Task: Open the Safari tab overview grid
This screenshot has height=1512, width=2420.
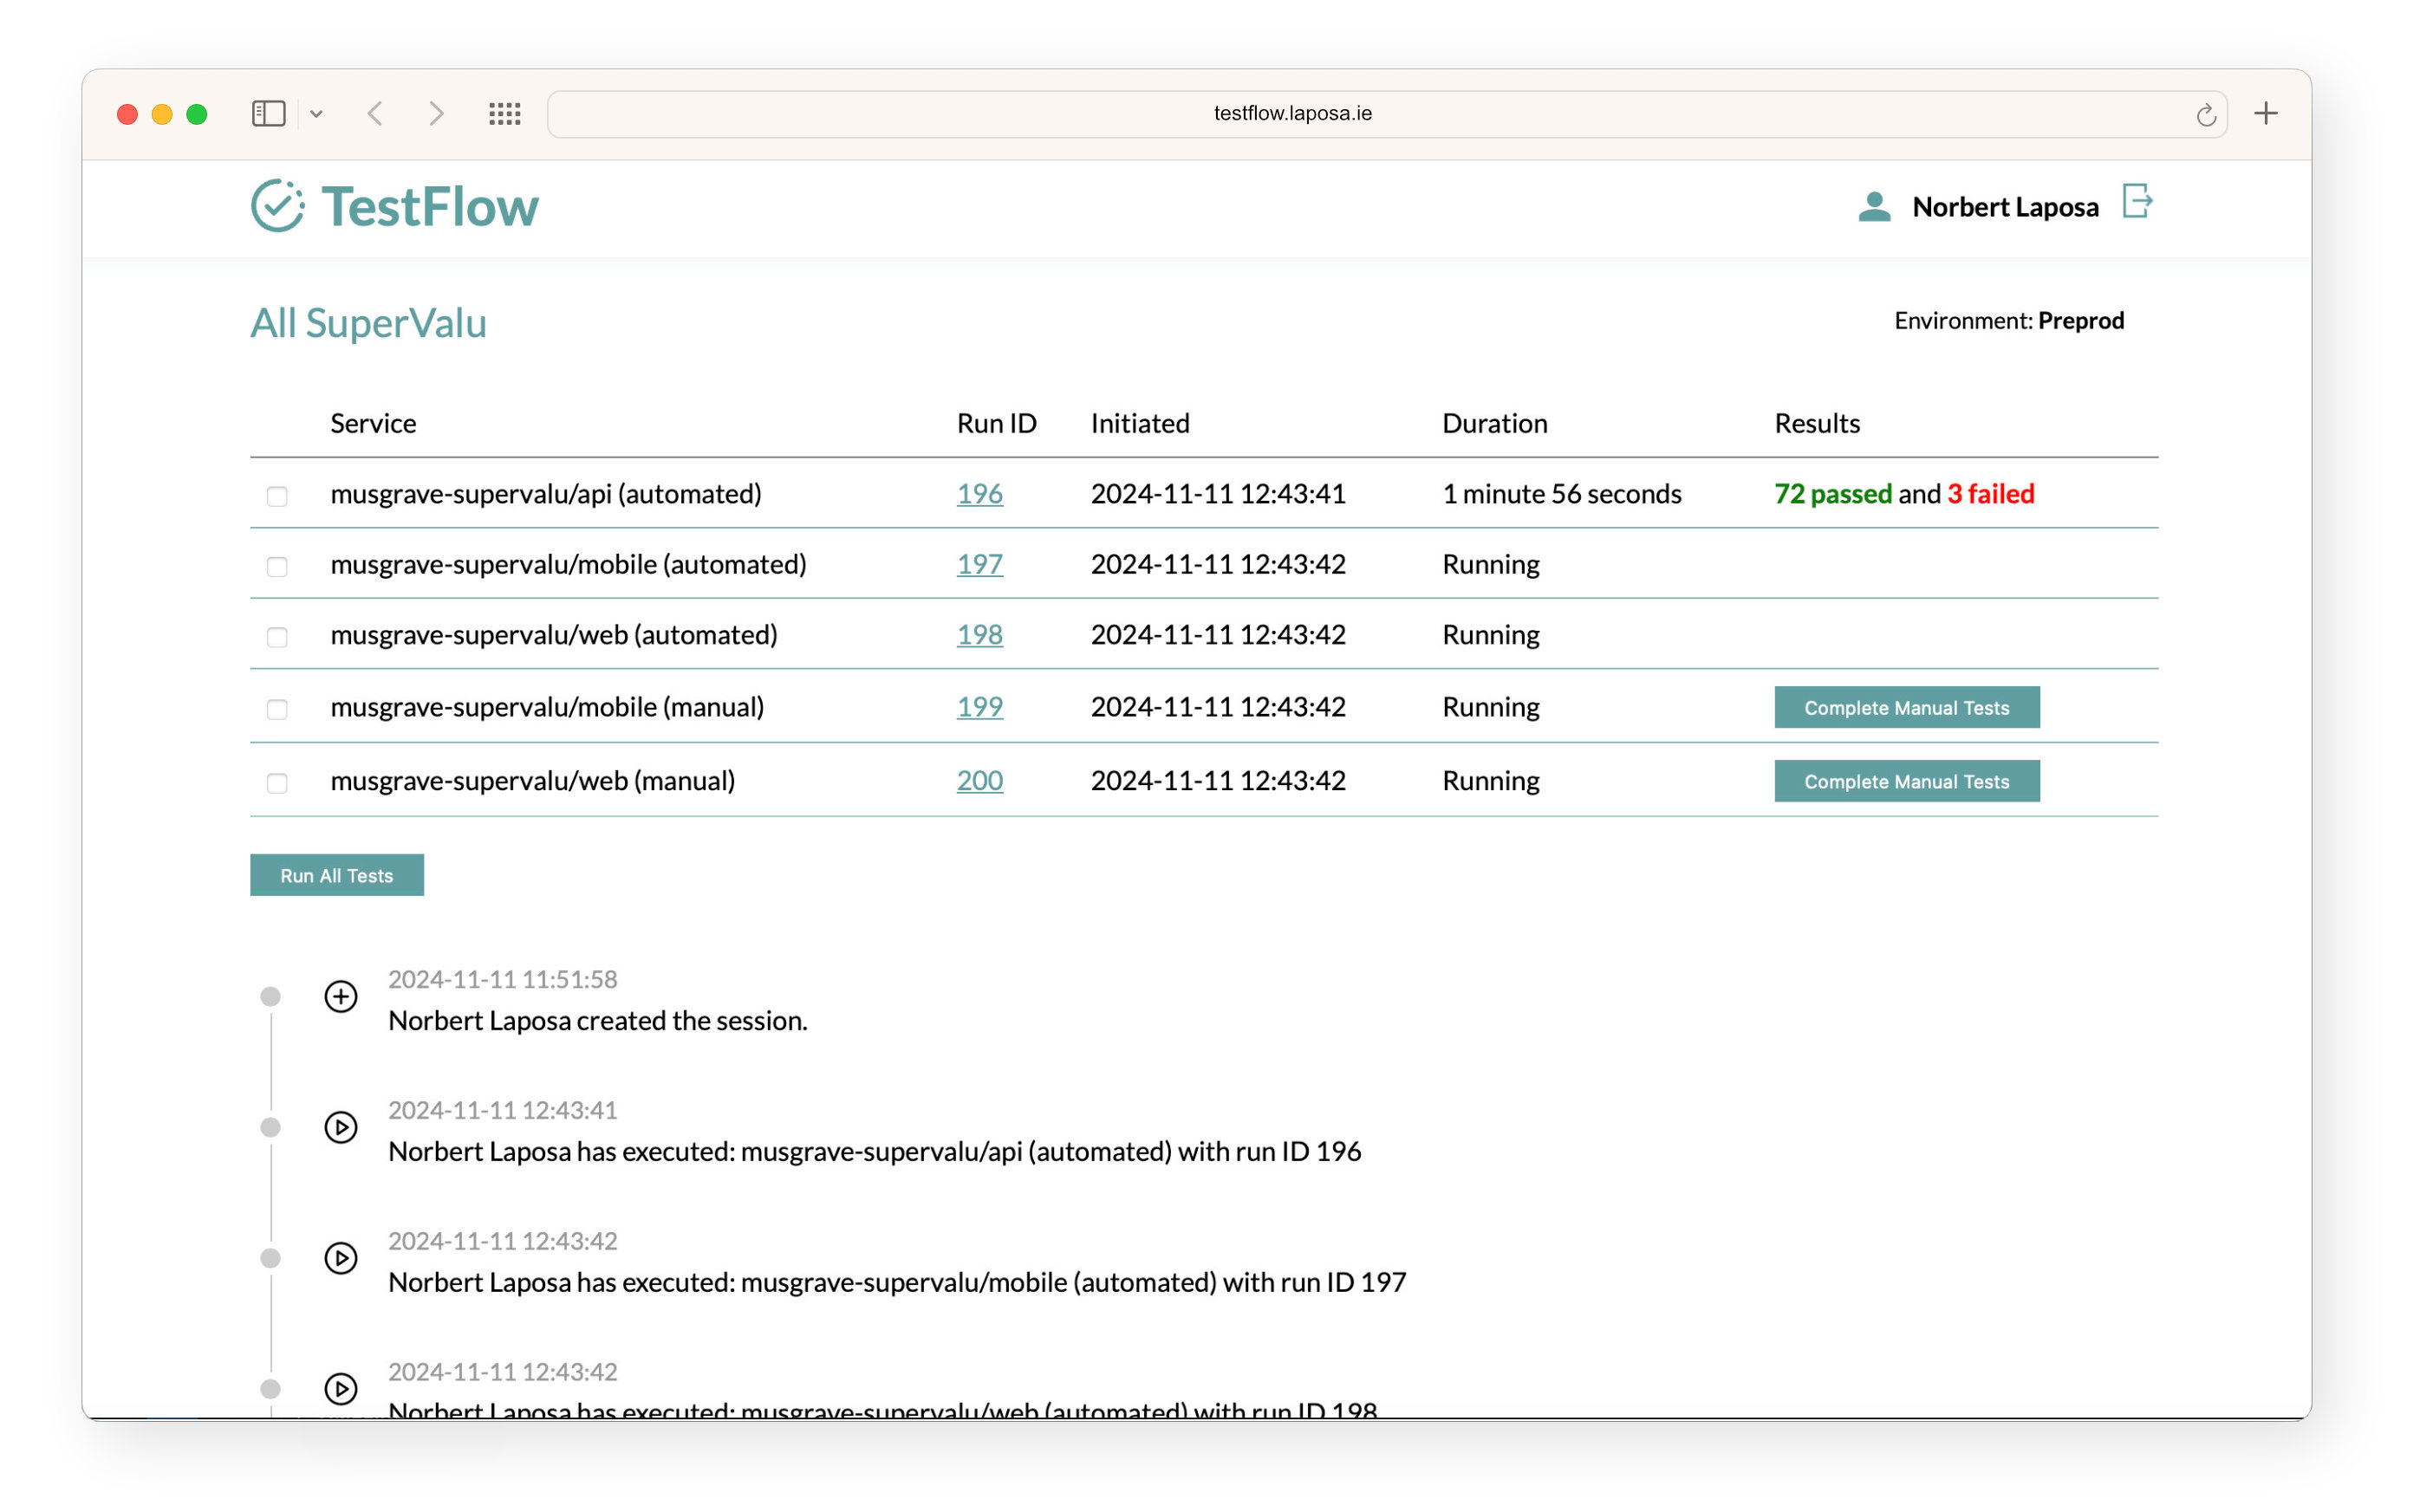Action: click(505, 113)
